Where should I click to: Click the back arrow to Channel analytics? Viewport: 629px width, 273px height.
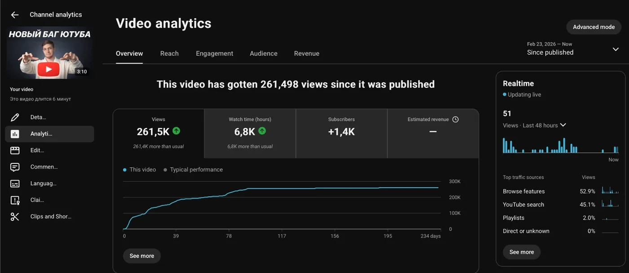pyautogui.click(x=15, y=15)
